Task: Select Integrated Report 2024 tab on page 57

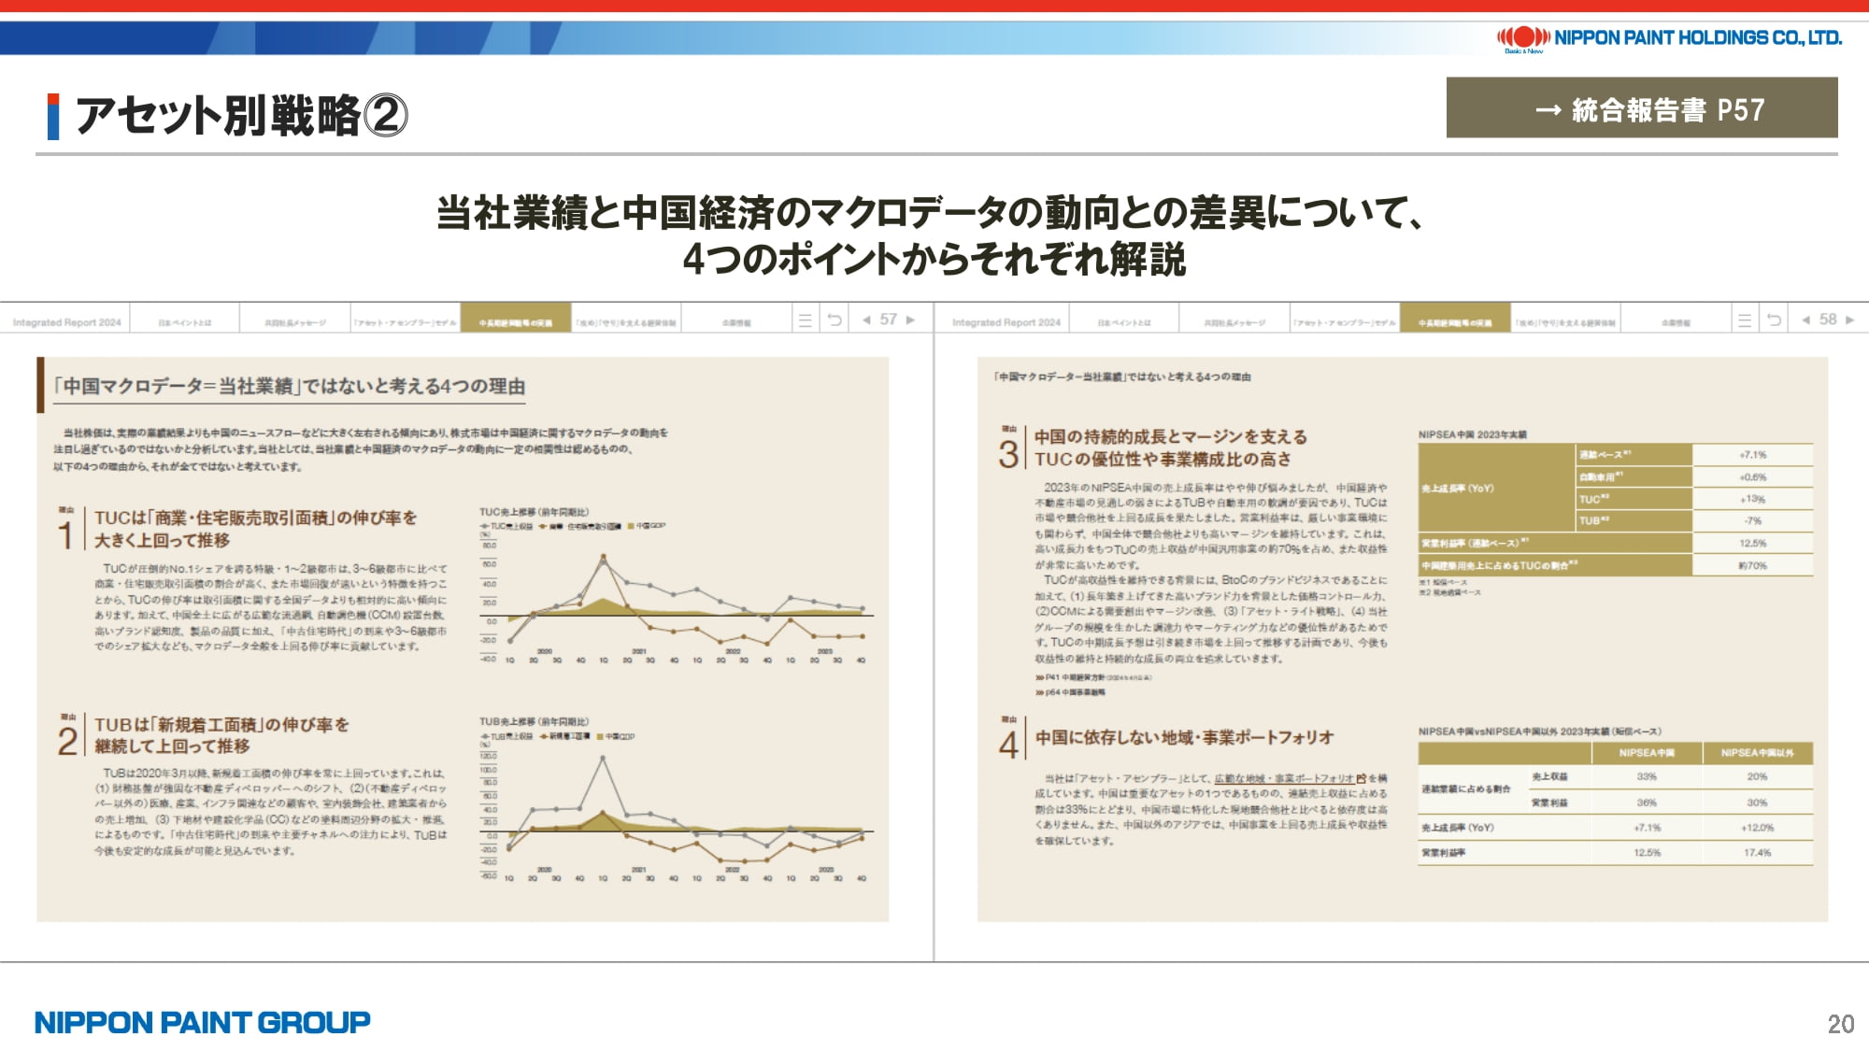Action: 66,322
